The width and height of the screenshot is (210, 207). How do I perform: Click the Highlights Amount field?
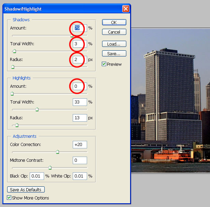80,86
